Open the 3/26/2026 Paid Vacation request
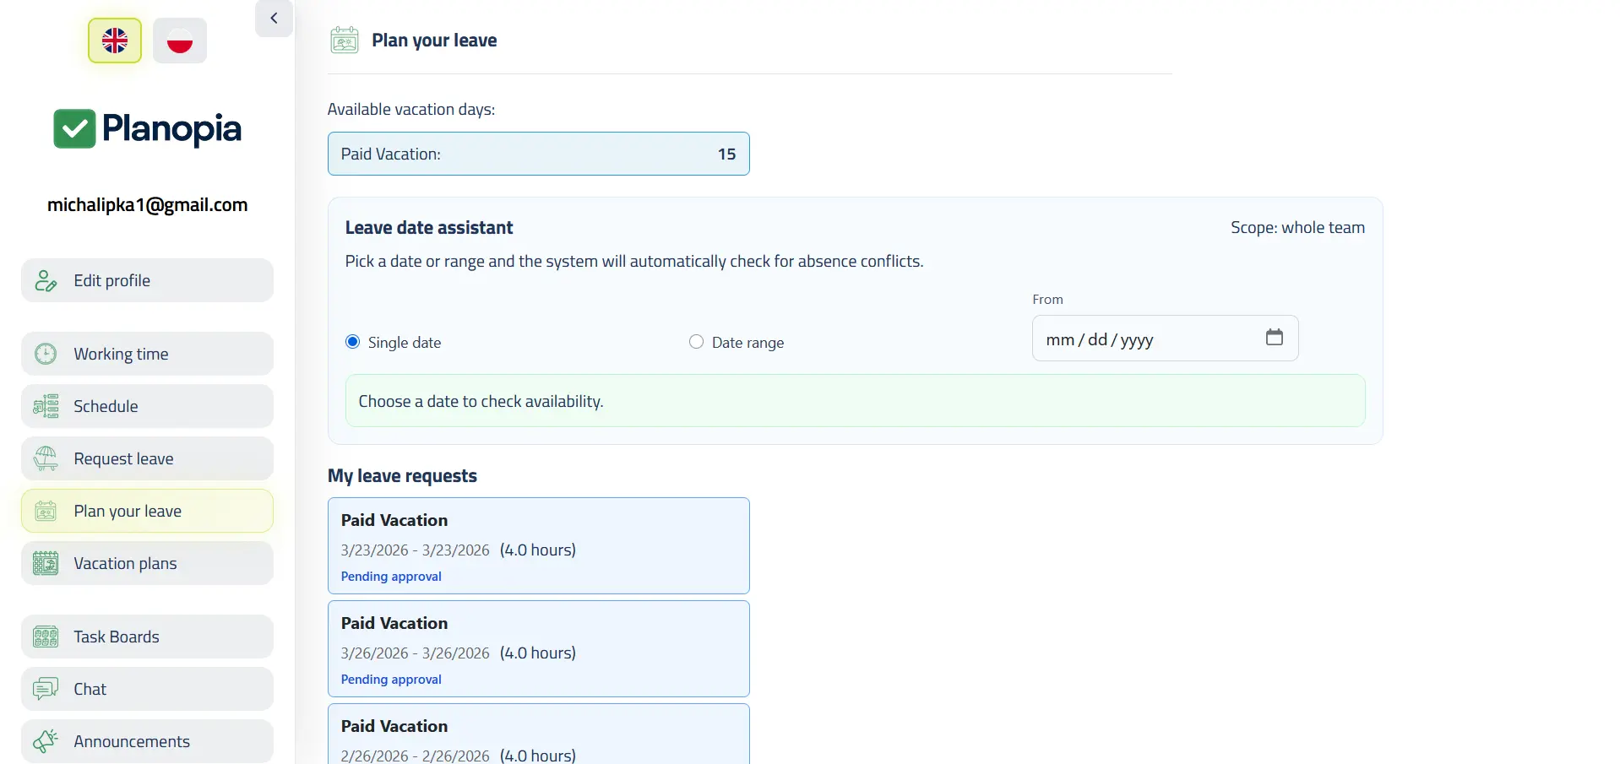 point(538,649)
